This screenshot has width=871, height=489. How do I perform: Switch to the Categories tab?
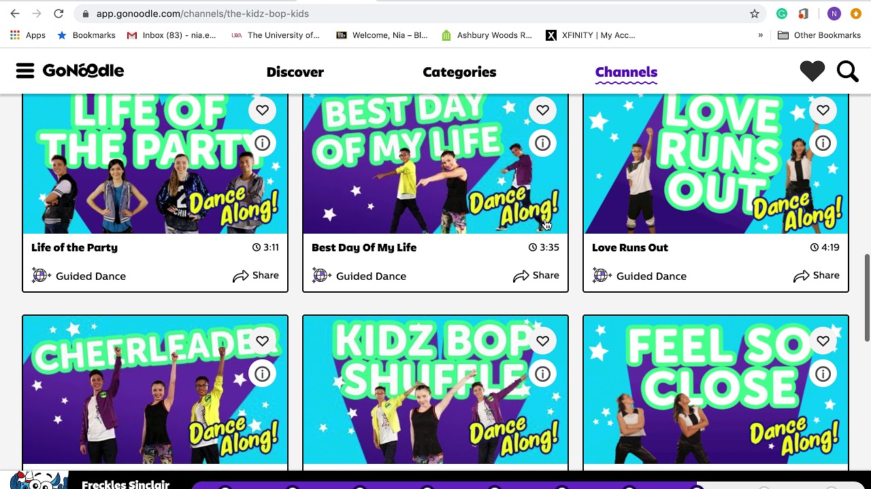click(x=459, y=72)
